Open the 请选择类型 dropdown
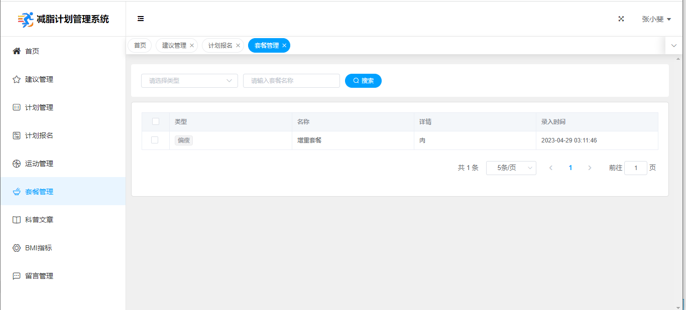686x310 pixels. (189, 81)
